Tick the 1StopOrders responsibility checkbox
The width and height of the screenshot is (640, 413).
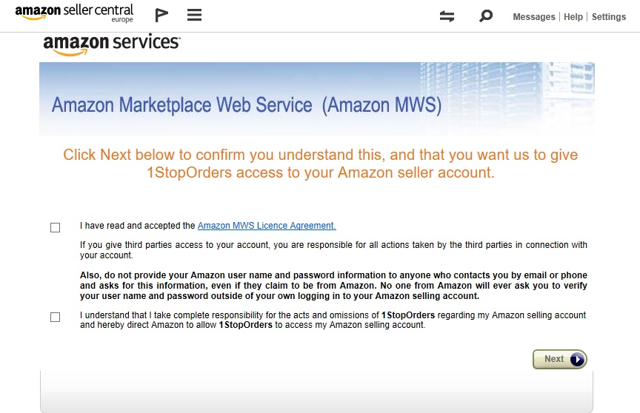(55, 318)
